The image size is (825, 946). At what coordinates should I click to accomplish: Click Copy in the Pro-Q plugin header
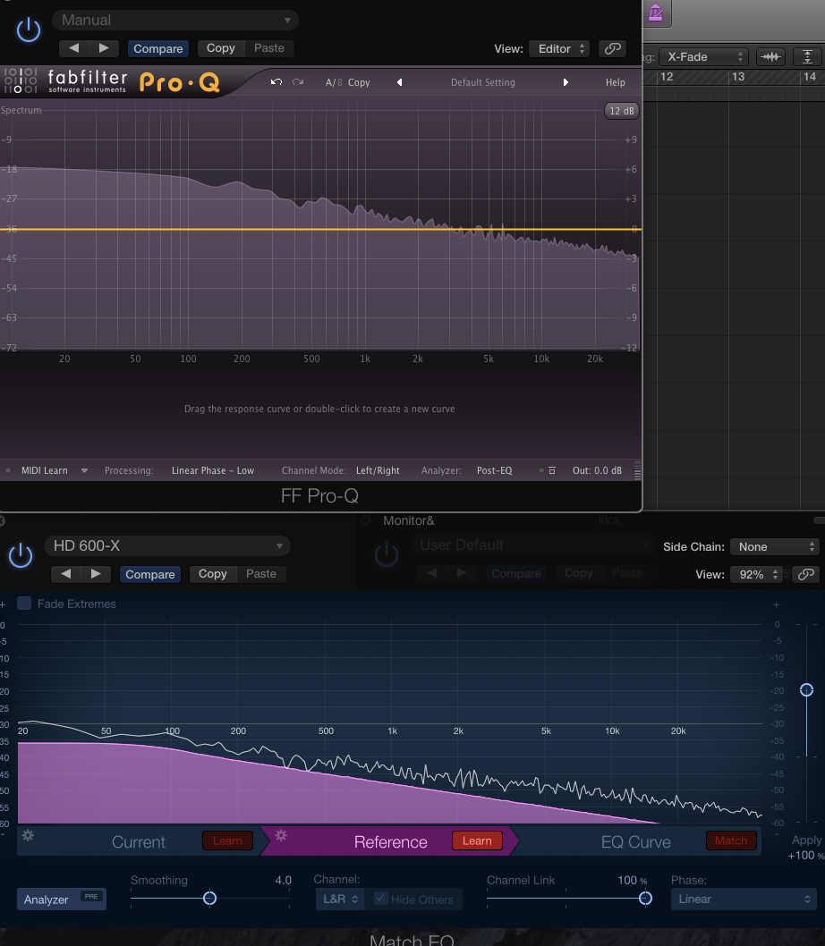220,48
